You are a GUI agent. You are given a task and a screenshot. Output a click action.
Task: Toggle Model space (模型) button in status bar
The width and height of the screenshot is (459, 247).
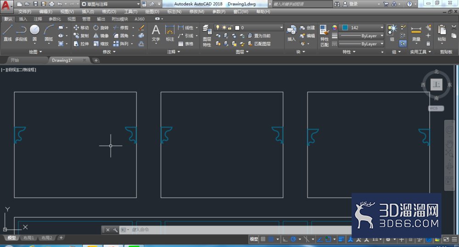(254, 239)
